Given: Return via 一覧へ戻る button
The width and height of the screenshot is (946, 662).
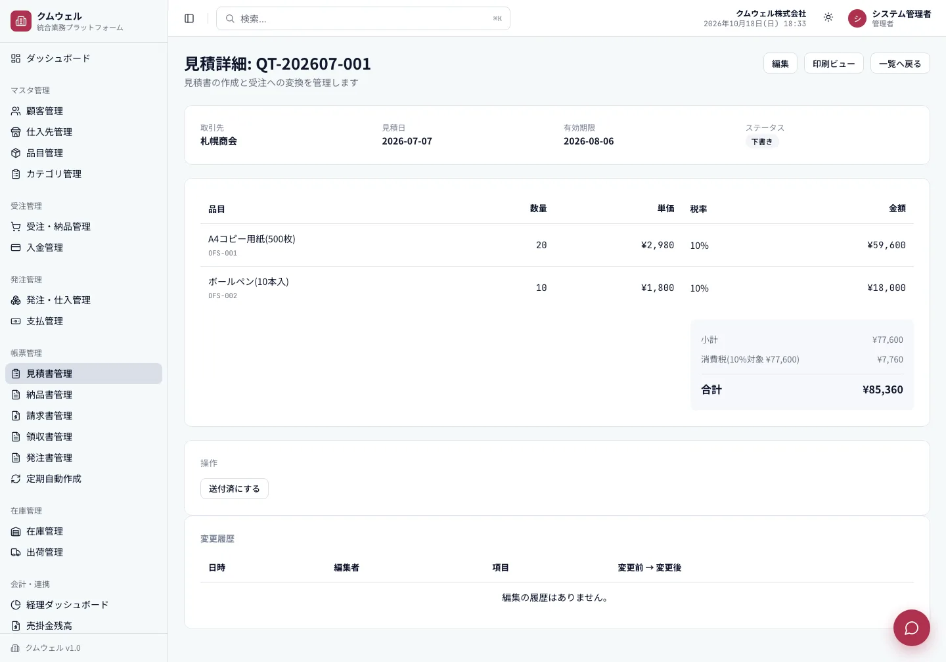Looking at the screenshot, I should coord(900,63).
